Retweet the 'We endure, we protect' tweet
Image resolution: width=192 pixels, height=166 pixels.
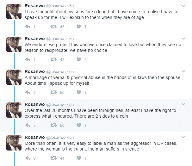click(x=53, y=59)
